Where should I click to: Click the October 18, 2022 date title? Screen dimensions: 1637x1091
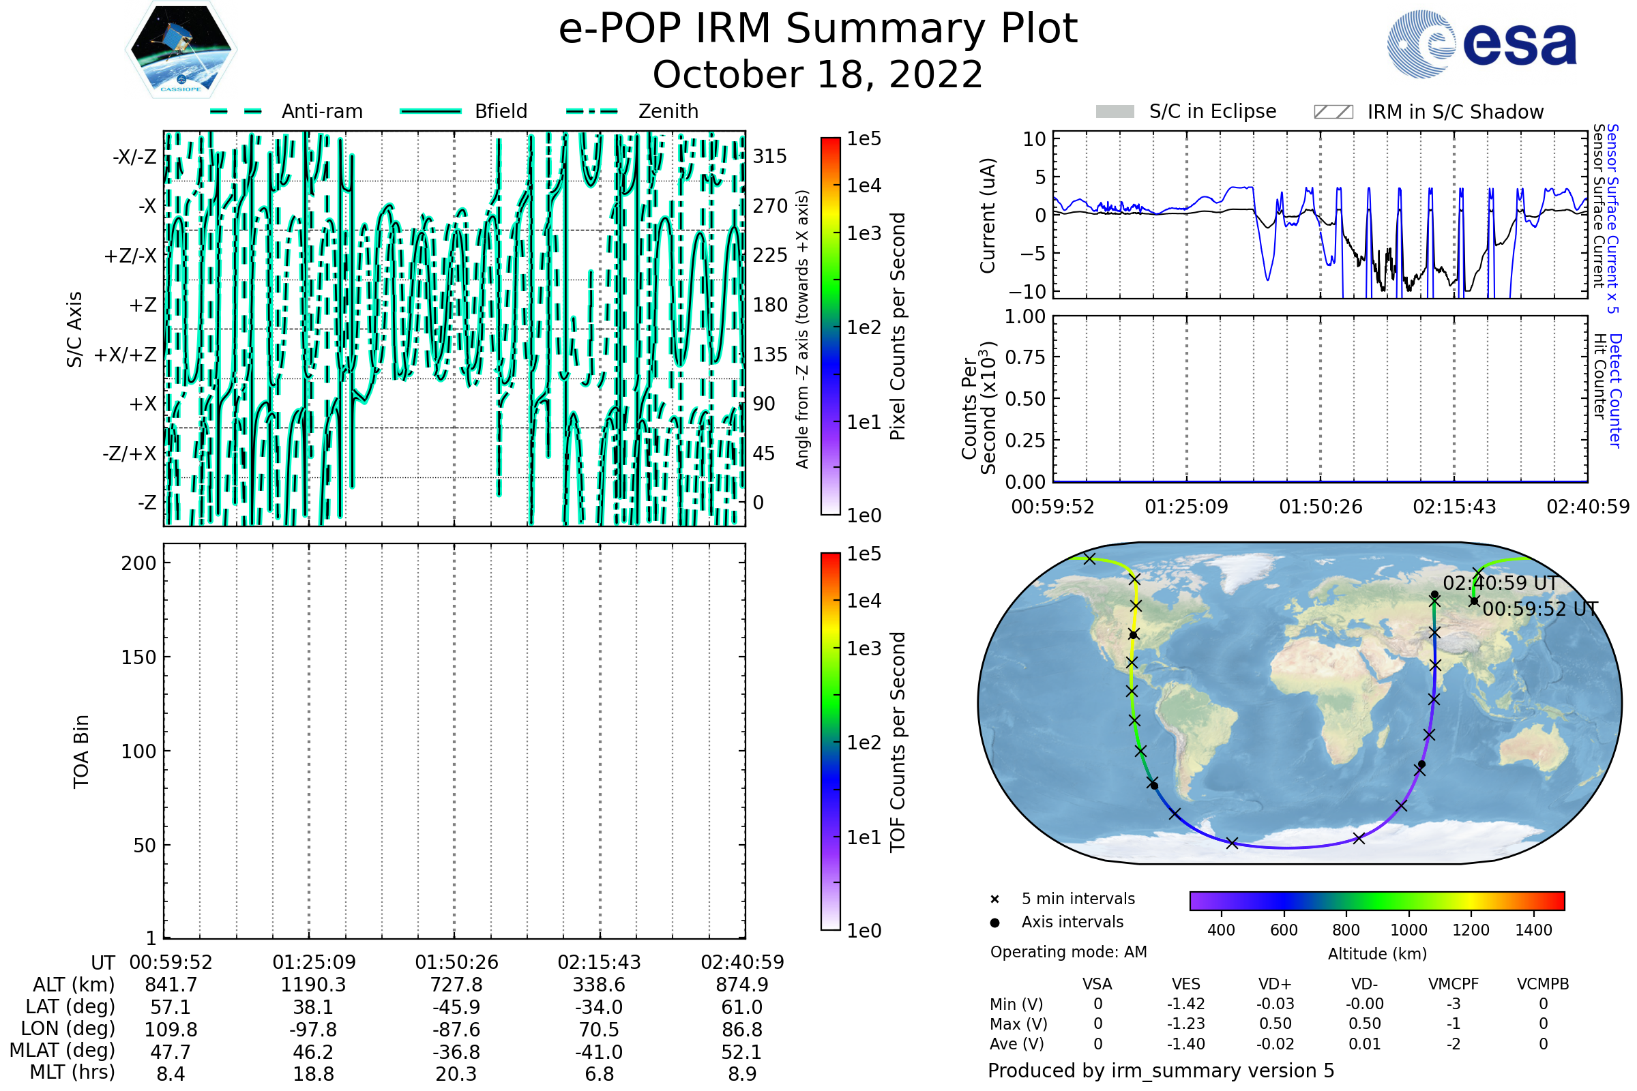pyautogui.click(x=818, y=74)
